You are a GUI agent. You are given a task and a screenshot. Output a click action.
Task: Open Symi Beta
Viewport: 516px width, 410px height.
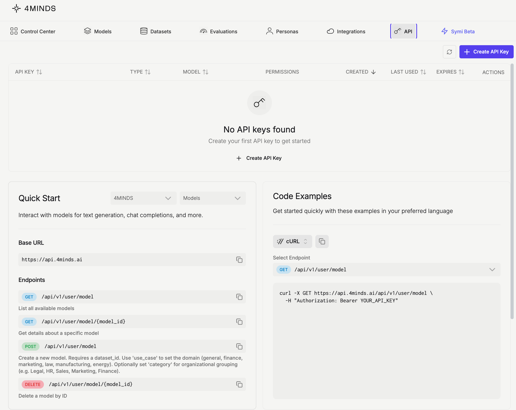(x=458, y=31)
